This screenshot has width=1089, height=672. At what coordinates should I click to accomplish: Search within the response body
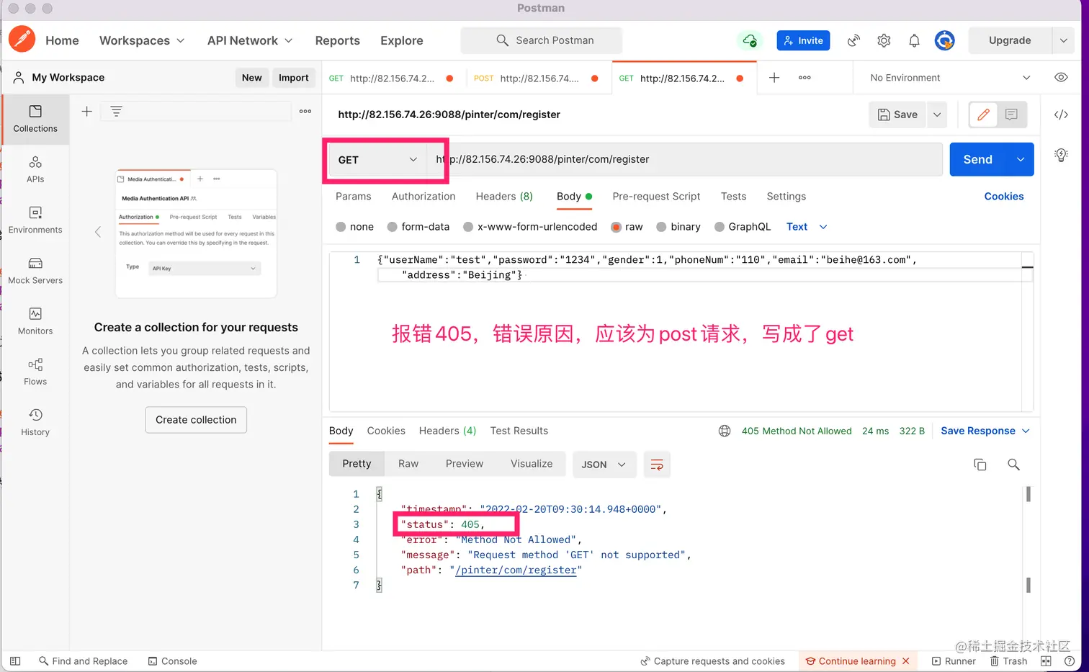coord(1013,465)
